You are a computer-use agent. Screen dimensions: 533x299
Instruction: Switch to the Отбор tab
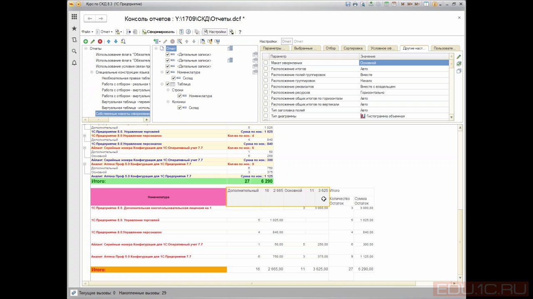(331, 48)
